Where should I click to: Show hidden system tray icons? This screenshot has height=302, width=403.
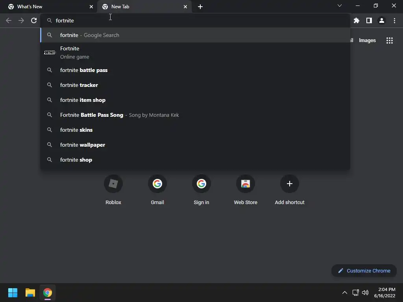coord(345,293)
